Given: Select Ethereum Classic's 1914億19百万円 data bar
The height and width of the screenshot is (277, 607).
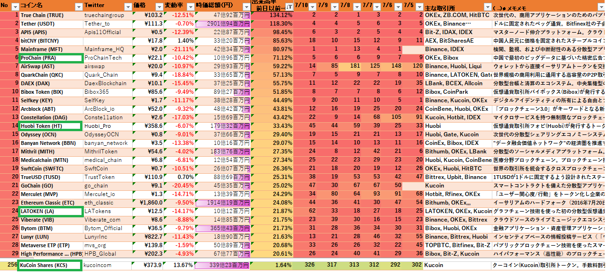Looking at the screenshot, I should [222, 203].
